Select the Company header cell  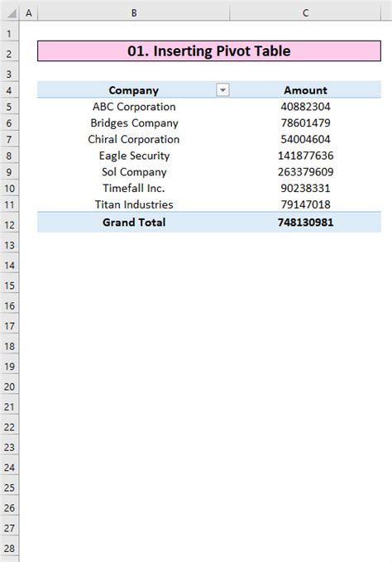(133, 90)
